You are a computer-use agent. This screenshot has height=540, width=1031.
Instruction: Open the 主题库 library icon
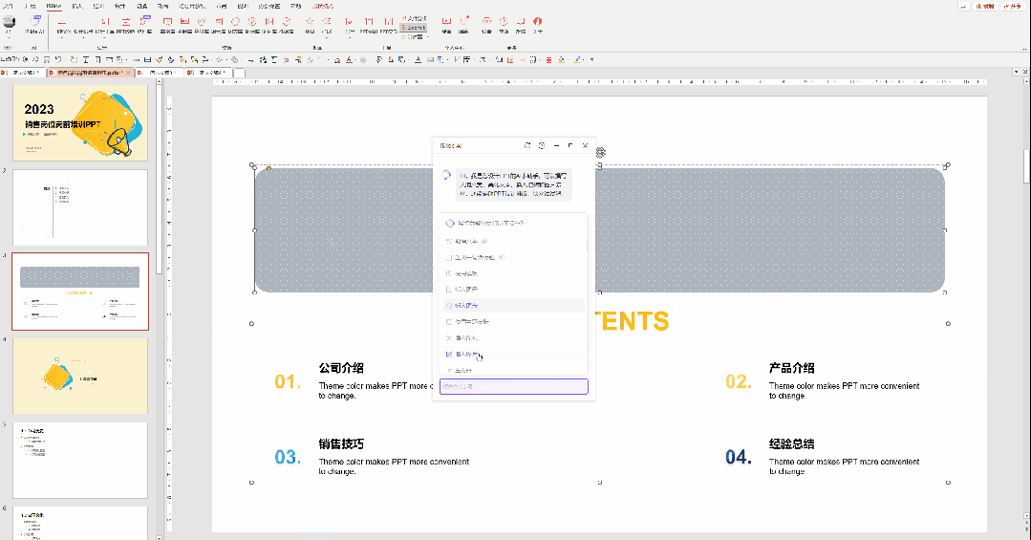tap(184, 25)
